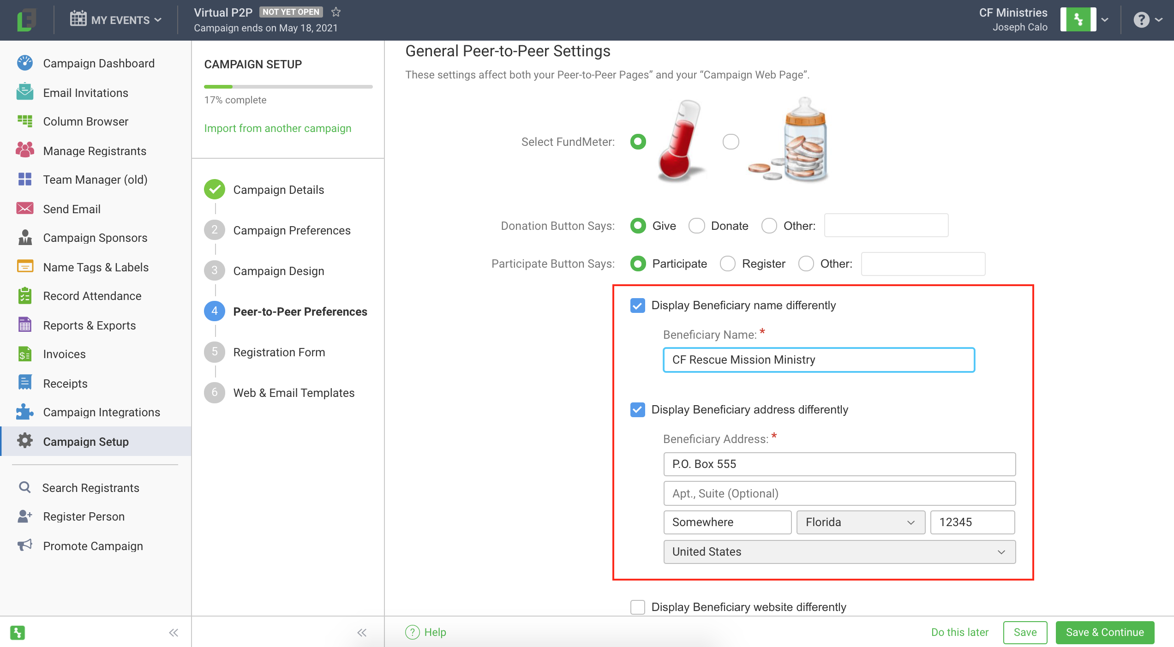Click Import from another campaign link
1174x647 pixels.
click(277, 128)
